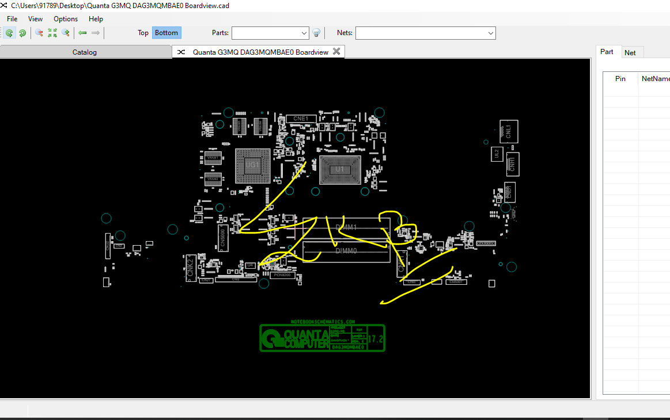Click the zoom out magnifier icon
Viewport: 670px width, 420px height.
(39, 33)
